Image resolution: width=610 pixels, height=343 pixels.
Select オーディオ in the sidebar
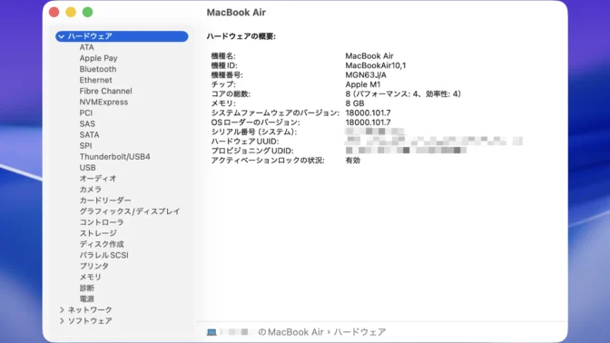tap(98, 178)
